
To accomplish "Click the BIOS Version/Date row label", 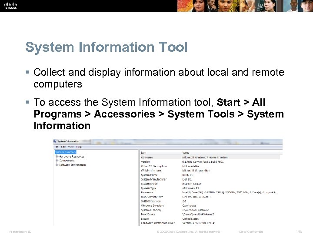I will (x=152, y=197).
